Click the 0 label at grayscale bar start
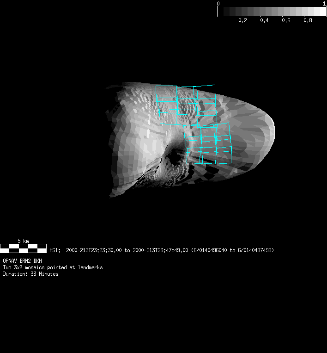327x353 pixels. [x=218, y=3]
